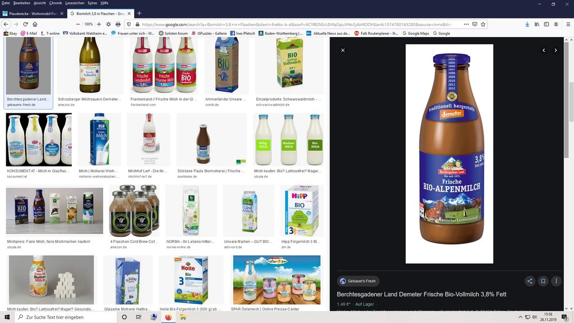The height and width of the screenshot is (323, 574).
Task: Open Cortana from the taskbar
Action: 124,317
